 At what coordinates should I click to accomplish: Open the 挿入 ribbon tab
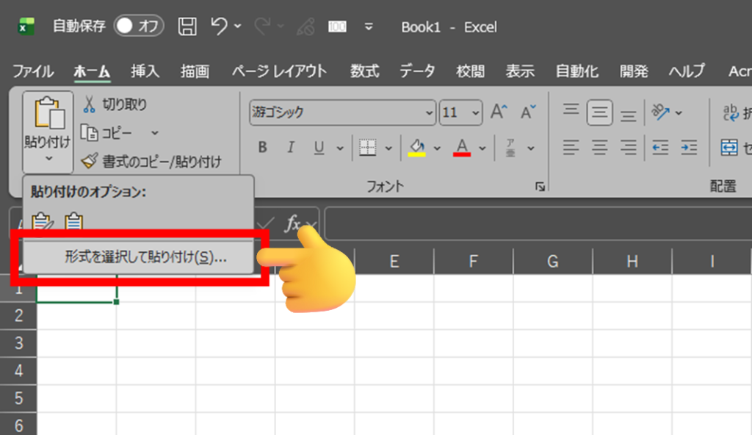(145, 71)
